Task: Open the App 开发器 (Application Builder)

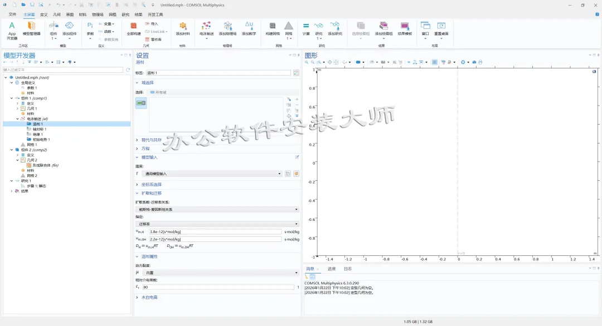Action: pos(12,31)
